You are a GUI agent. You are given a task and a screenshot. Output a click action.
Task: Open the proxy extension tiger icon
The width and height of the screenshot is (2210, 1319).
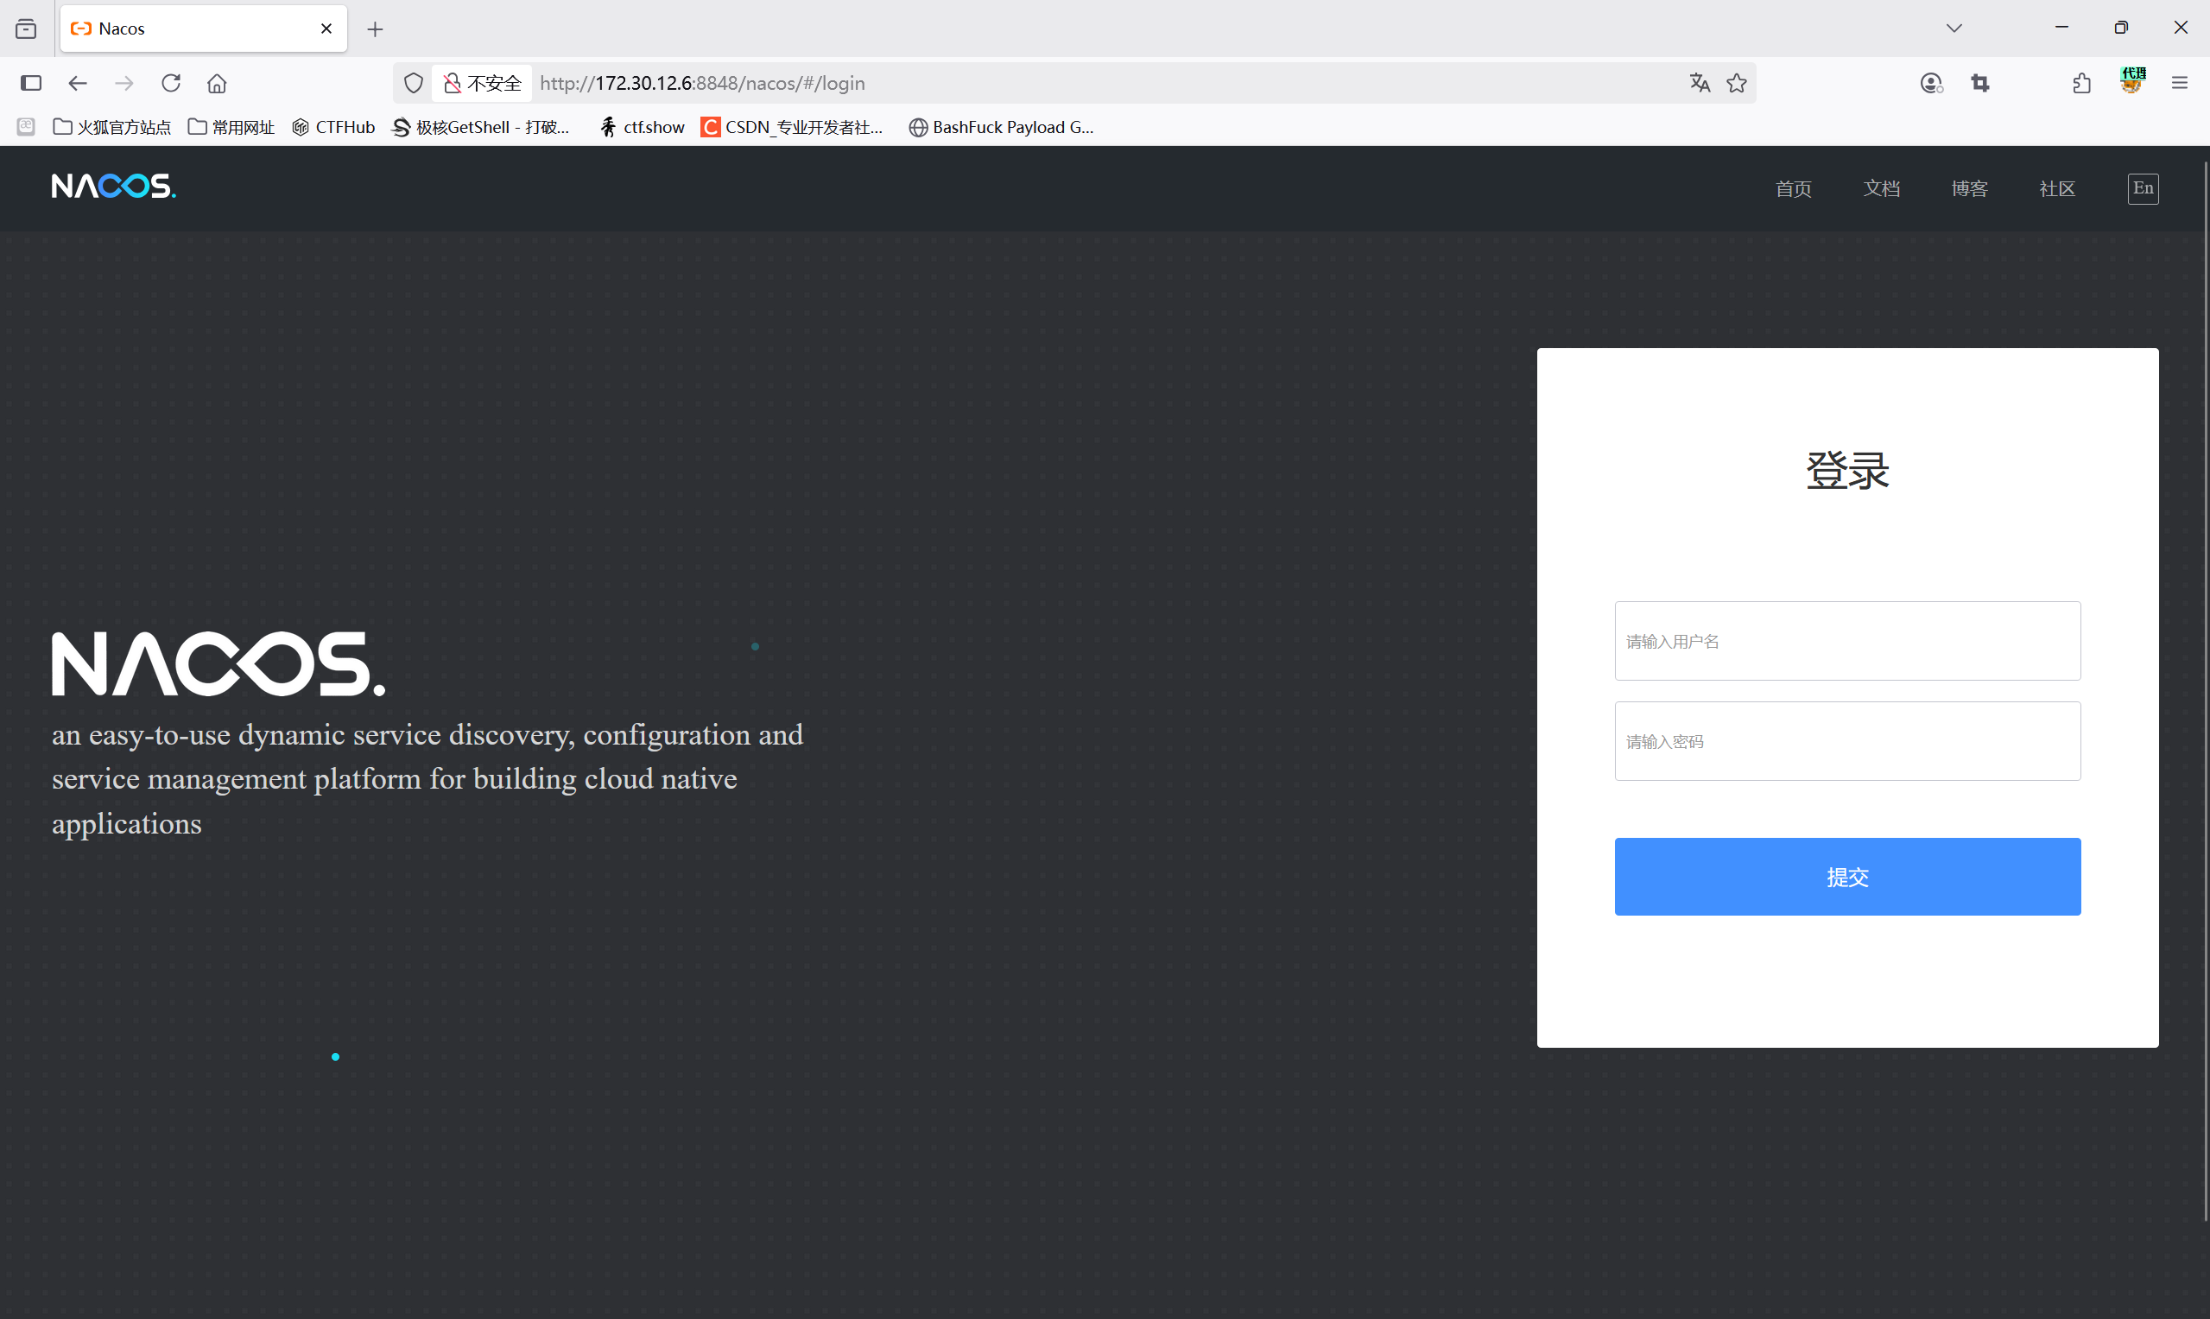[x=2131, y=81]
